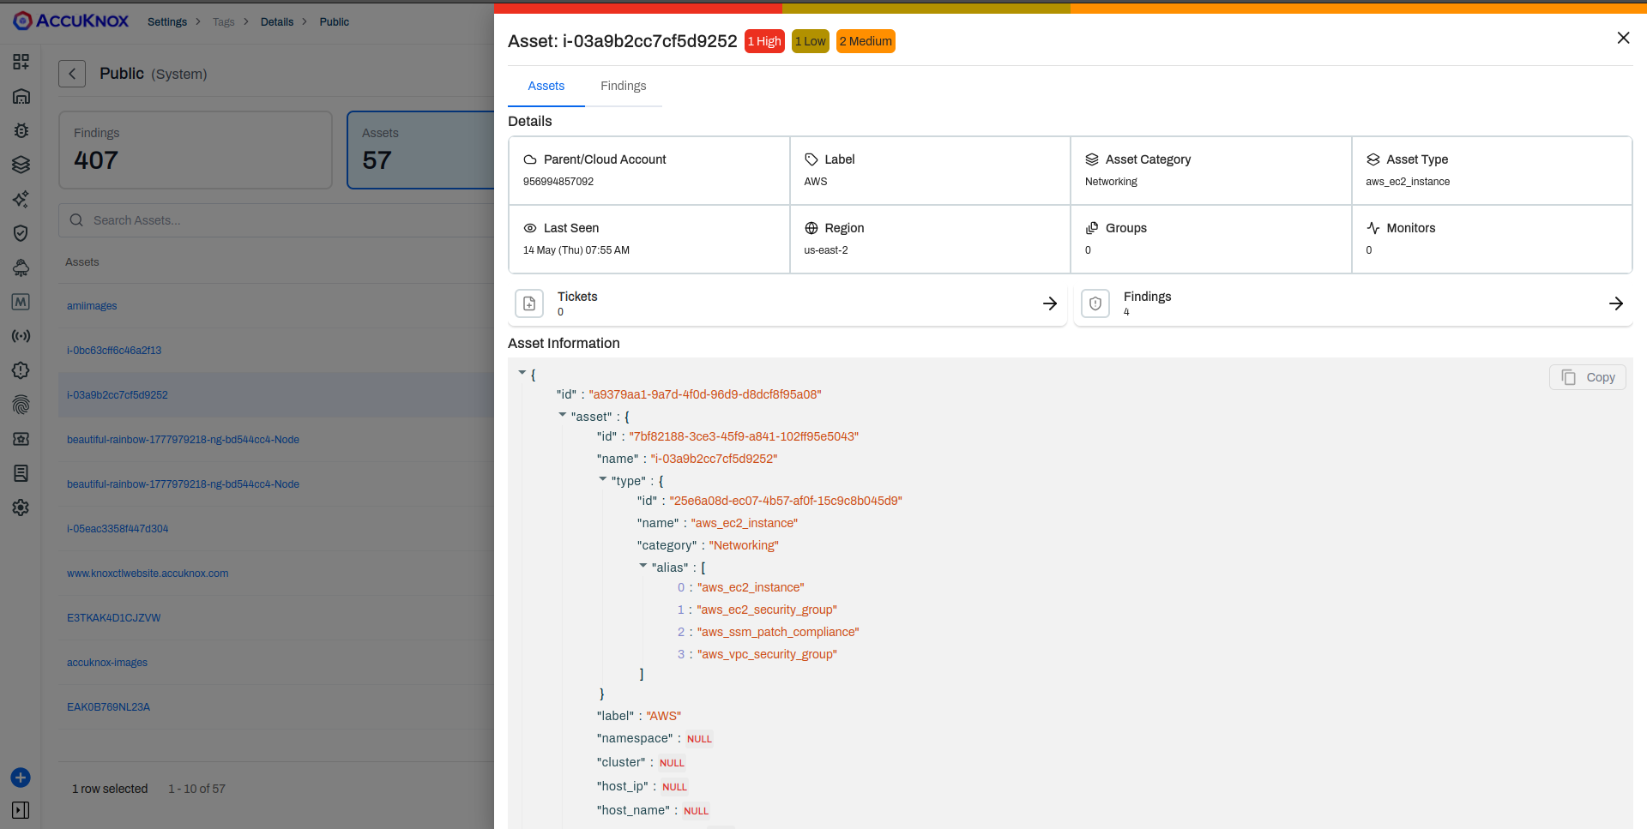Image resolution: width=1647 pixels, height=829 pixels.
Task: Click the Tickets document icon
Action: [529, 303]
